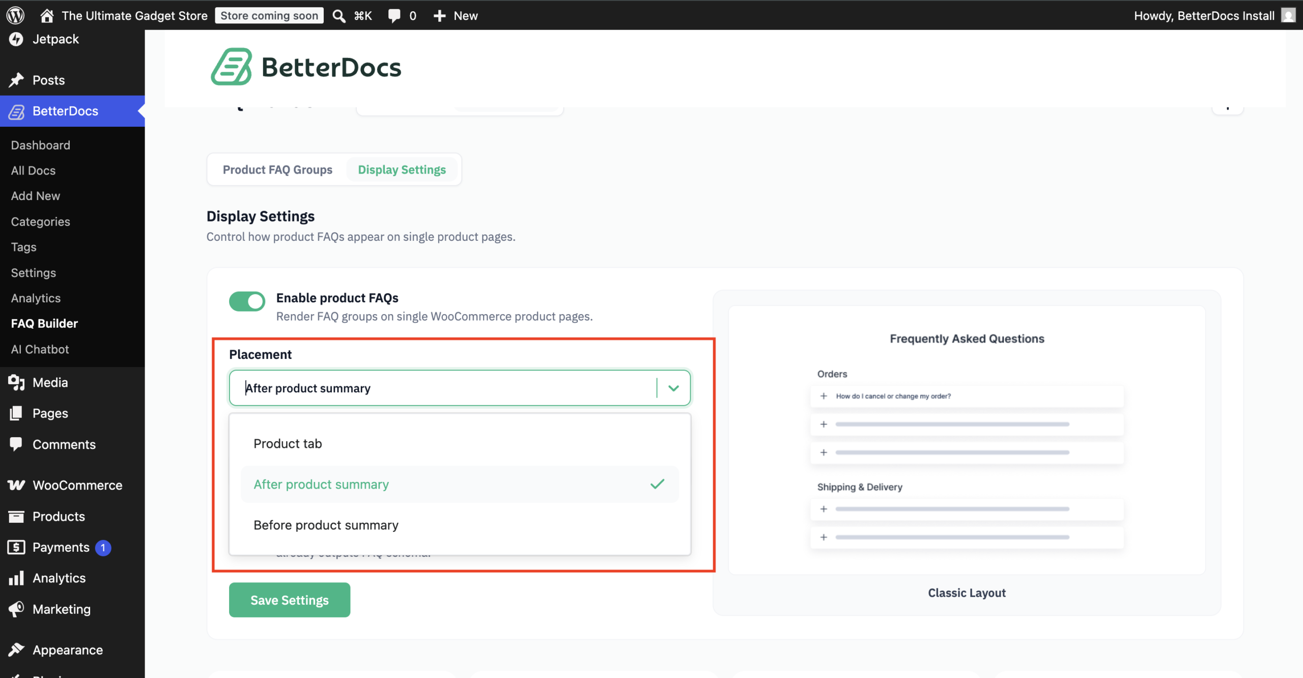The height and width of the screenshot is (678, 1303).
Task: Click the plus icon next to New
Action: (x=439, y=16)
